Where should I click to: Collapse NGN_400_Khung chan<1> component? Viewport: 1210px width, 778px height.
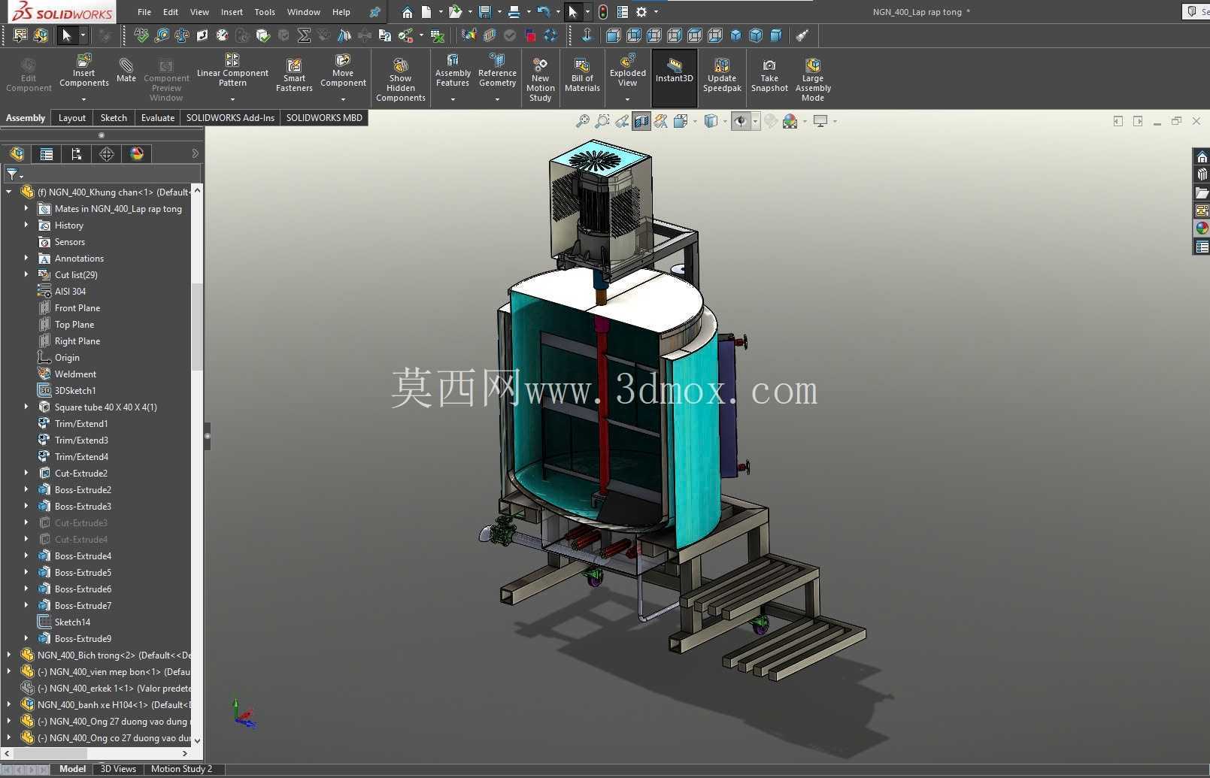click(9, 192)
